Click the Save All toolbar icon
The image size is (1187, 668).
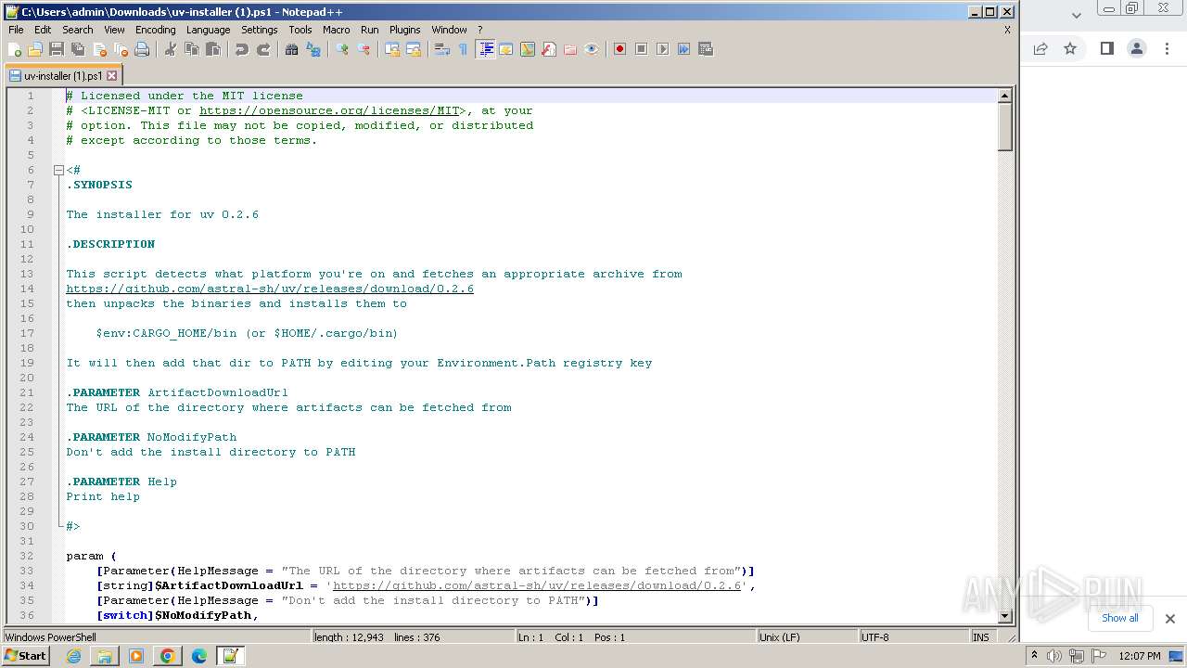tap(78, 49)
